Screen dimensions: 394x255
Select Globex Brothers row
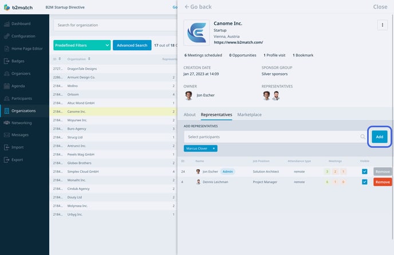113,163
